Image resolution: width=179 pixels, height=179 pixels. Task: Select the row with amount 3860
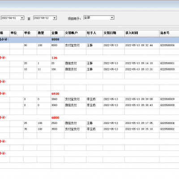(x=89, y=99)
